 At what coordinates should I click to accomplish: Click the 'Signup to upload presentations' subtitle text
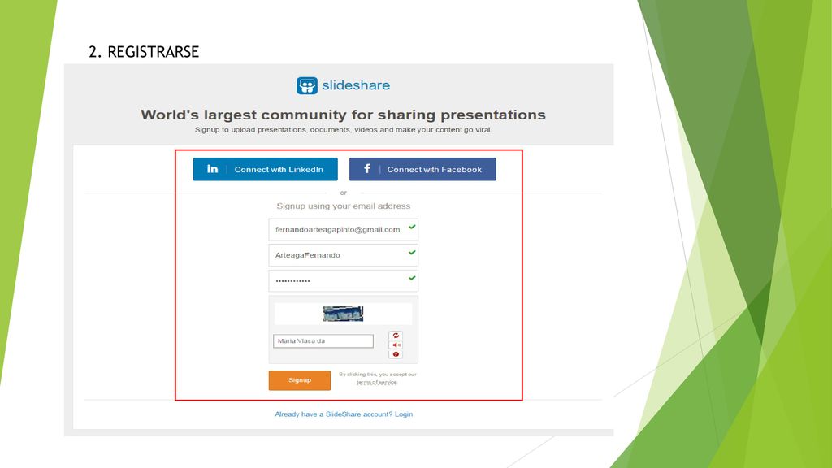point(343,130)
